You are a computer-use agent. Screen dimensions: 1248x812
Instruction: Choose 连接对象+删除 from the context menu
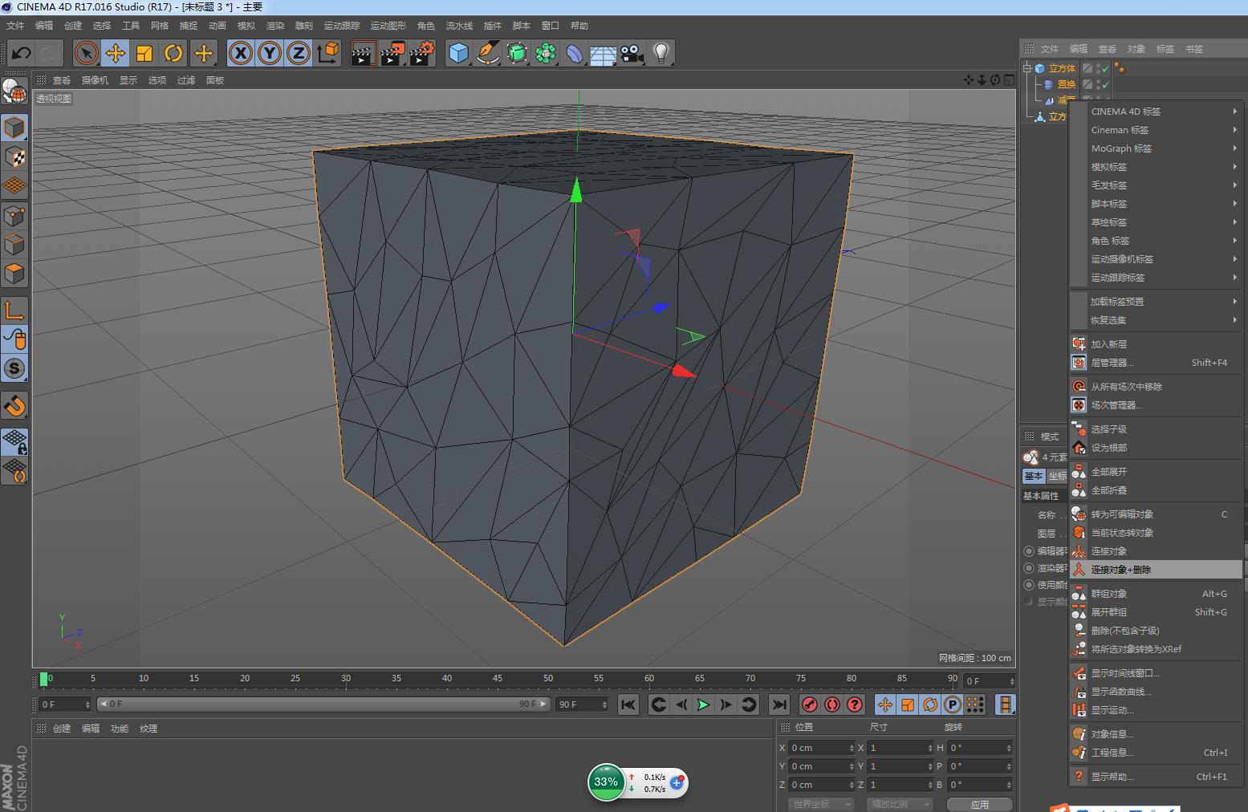(1124, 570)
